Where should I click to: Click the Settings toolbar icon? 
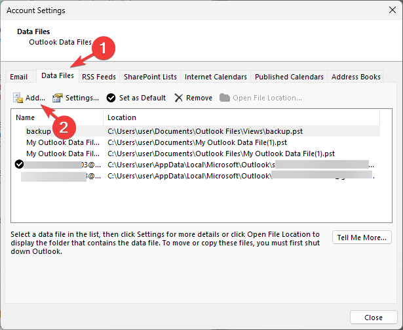click(x=58, y=98)
